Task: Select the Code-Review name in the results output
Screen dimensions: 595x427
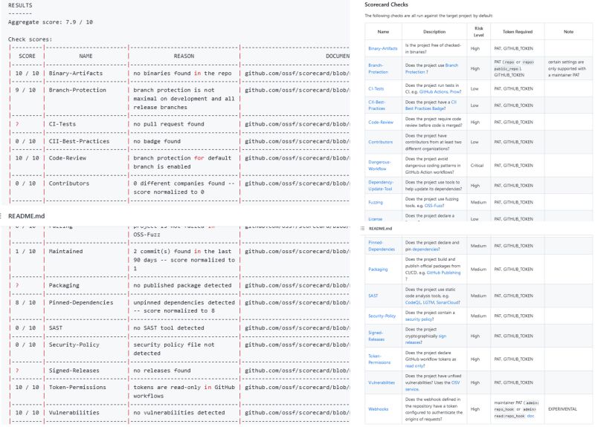Action: (67, 158)
